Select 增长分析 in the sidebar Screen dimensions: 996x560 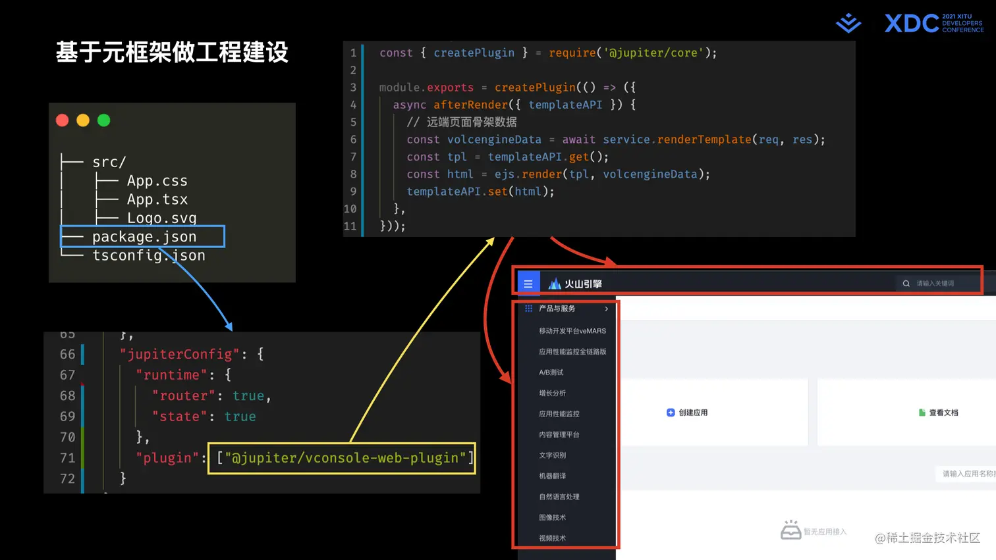point(552,394)
